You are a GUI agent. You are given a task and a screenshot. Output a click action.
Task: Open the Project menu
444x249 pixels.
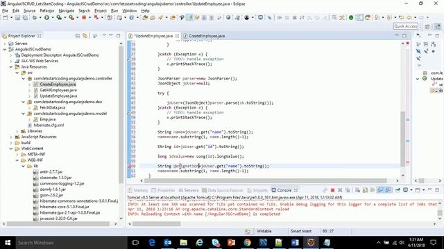pyautogui.click(x=101, y=11)
